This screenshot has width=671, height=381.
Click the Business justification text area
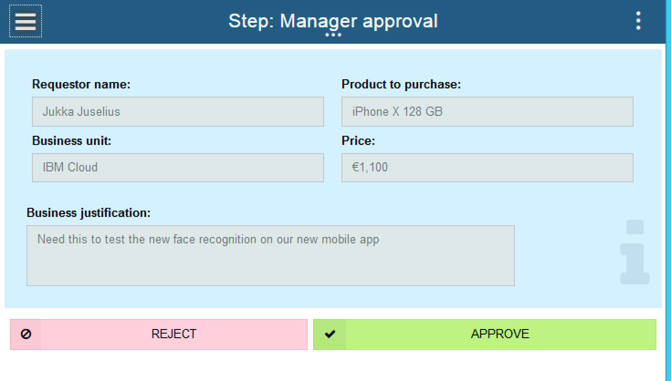271,255
